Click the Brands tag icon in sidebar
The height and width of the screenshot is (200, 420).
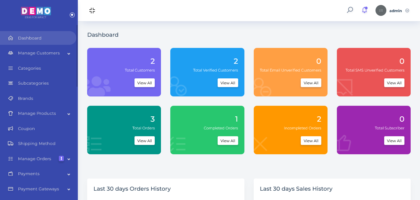[11, 98]
